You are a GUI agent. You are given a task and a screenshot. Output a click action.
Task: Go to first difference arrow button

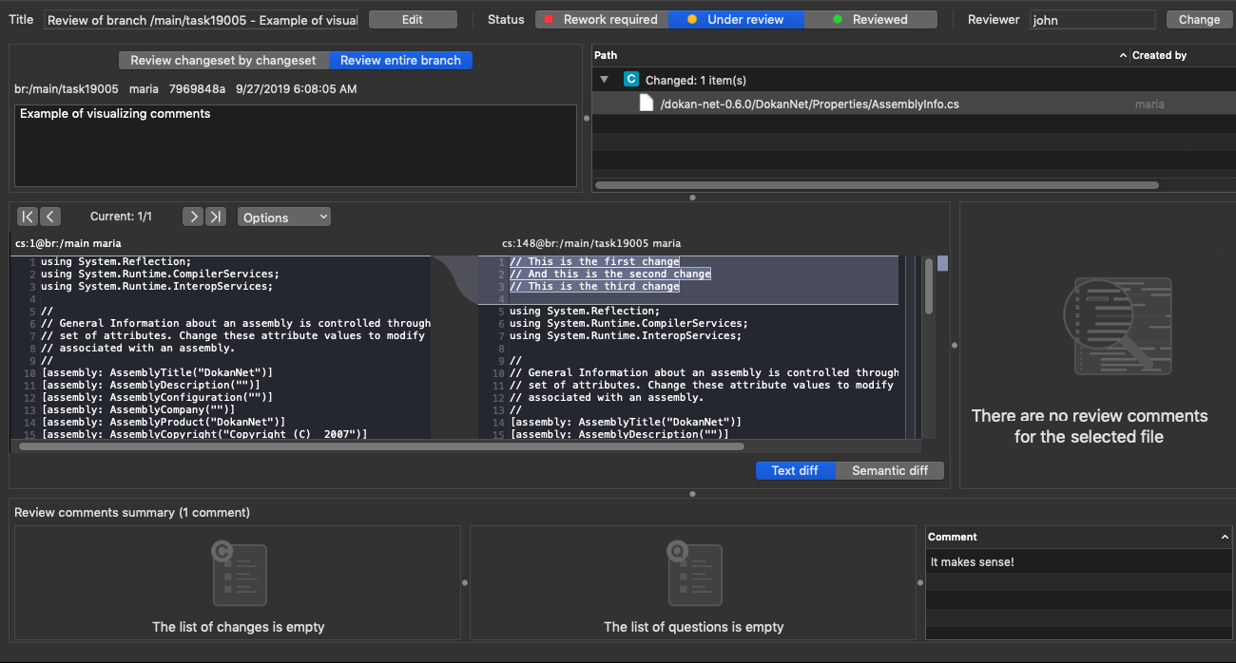(x=28, y=217)
